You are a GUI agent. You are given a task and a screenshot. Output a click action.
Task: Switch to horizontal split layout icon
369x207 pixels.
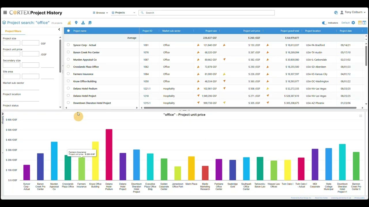pyautogui.click(x=360, y=23)
